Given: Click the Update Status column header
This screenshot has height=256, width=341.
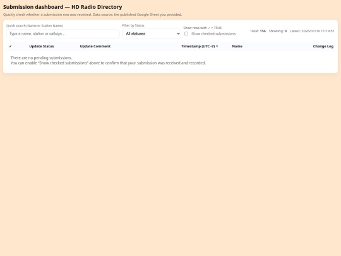Looking at the screenshot, I should pyautogui.click(x=42, y=46).
